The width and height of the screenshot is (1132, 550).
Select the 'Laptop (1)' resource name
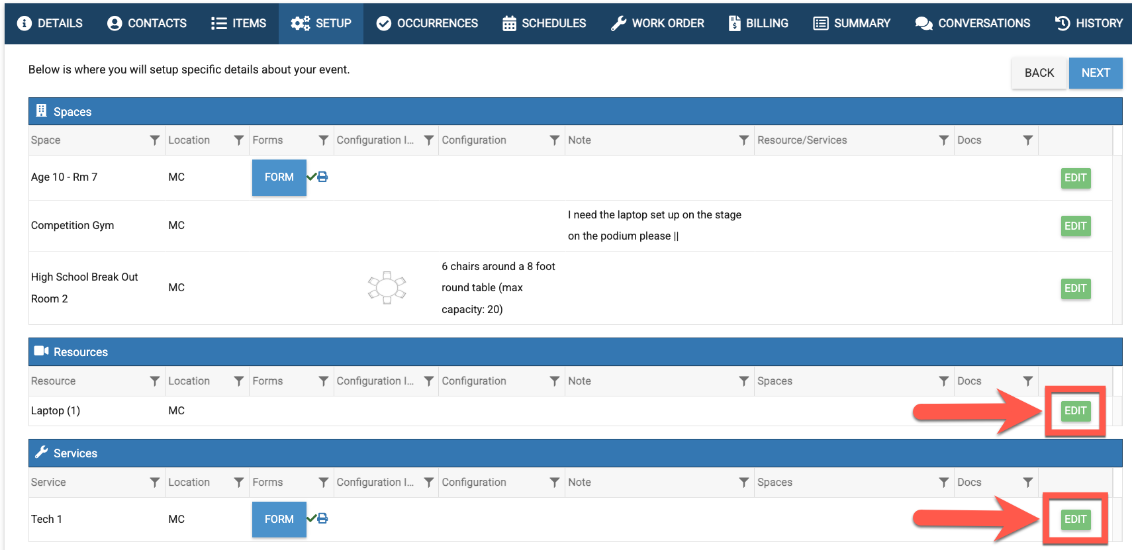coord(56,411)
